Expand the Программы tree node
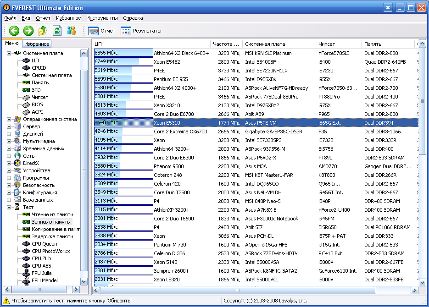The width and height of the screenshot is (429, 307). point(9,178)
